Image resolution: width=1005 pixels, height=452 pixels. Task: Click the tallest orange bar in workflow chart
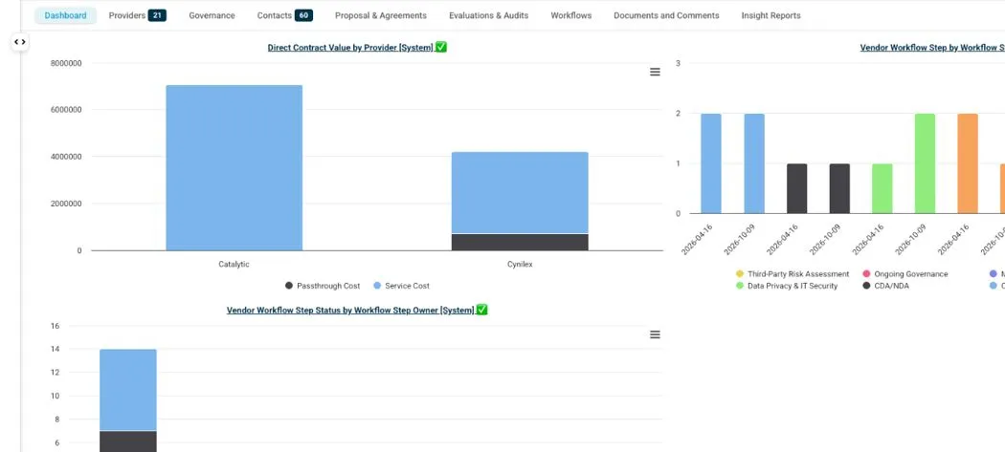tap(968, 163)
